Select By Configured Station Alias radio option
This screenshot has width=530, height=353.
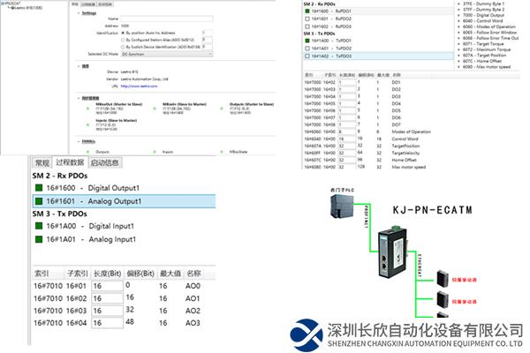(121, 40)
